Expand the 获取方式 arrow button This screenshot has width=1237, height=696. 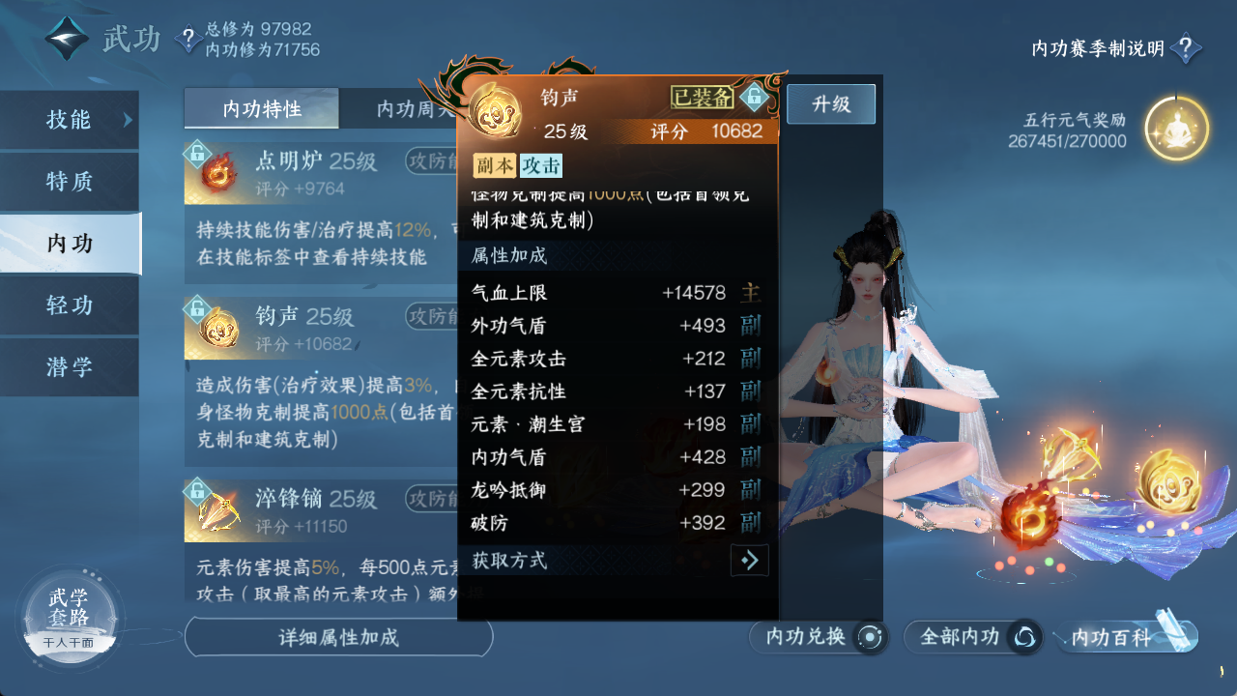(749, 560)
